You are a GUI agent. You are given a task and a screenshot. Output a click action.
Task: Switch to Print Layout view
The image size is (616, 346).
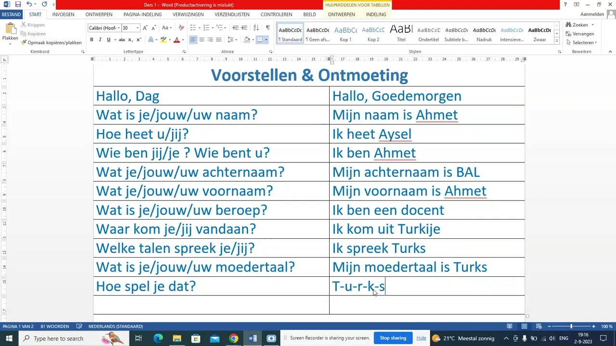(524, 326)
